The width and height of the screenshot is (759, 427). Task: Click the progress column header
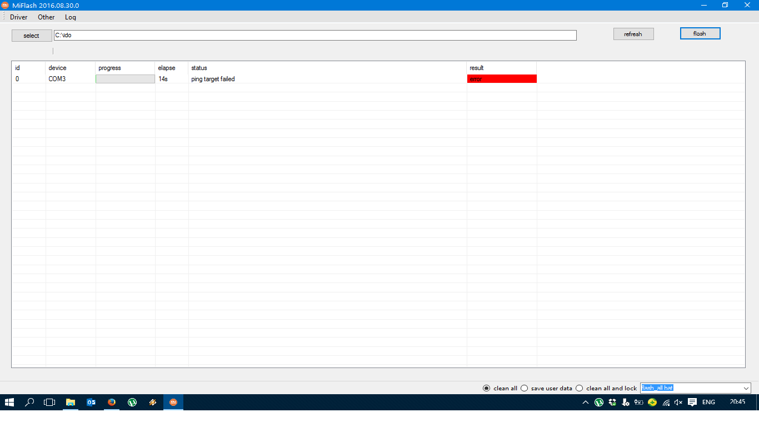tap(126, 68)
